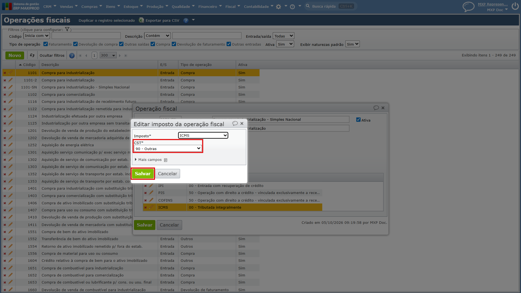Click the settings gear icon in top menu
This screenshot has height=293, width=521.
point(278,7)
